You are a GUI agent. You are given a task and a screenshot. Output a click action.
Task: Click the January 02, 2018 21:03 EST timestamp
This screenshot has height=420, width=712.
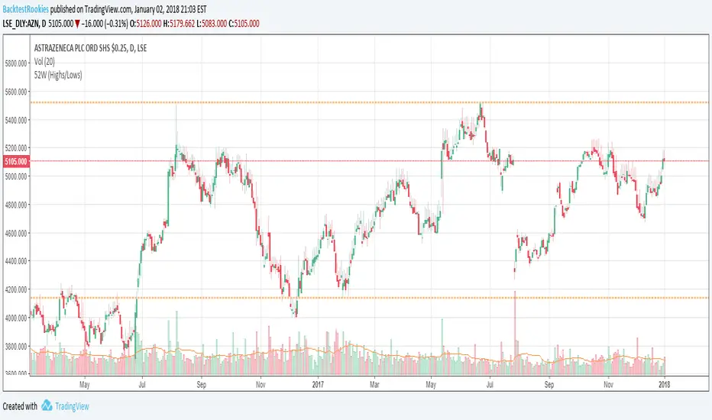(x=170, y=9)
